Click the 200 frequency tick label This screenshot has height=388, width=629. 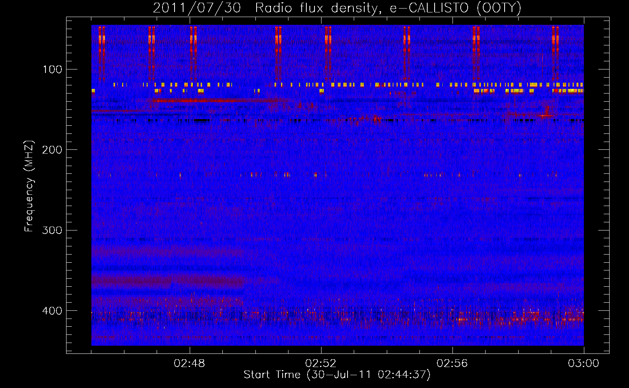(52, 150)
